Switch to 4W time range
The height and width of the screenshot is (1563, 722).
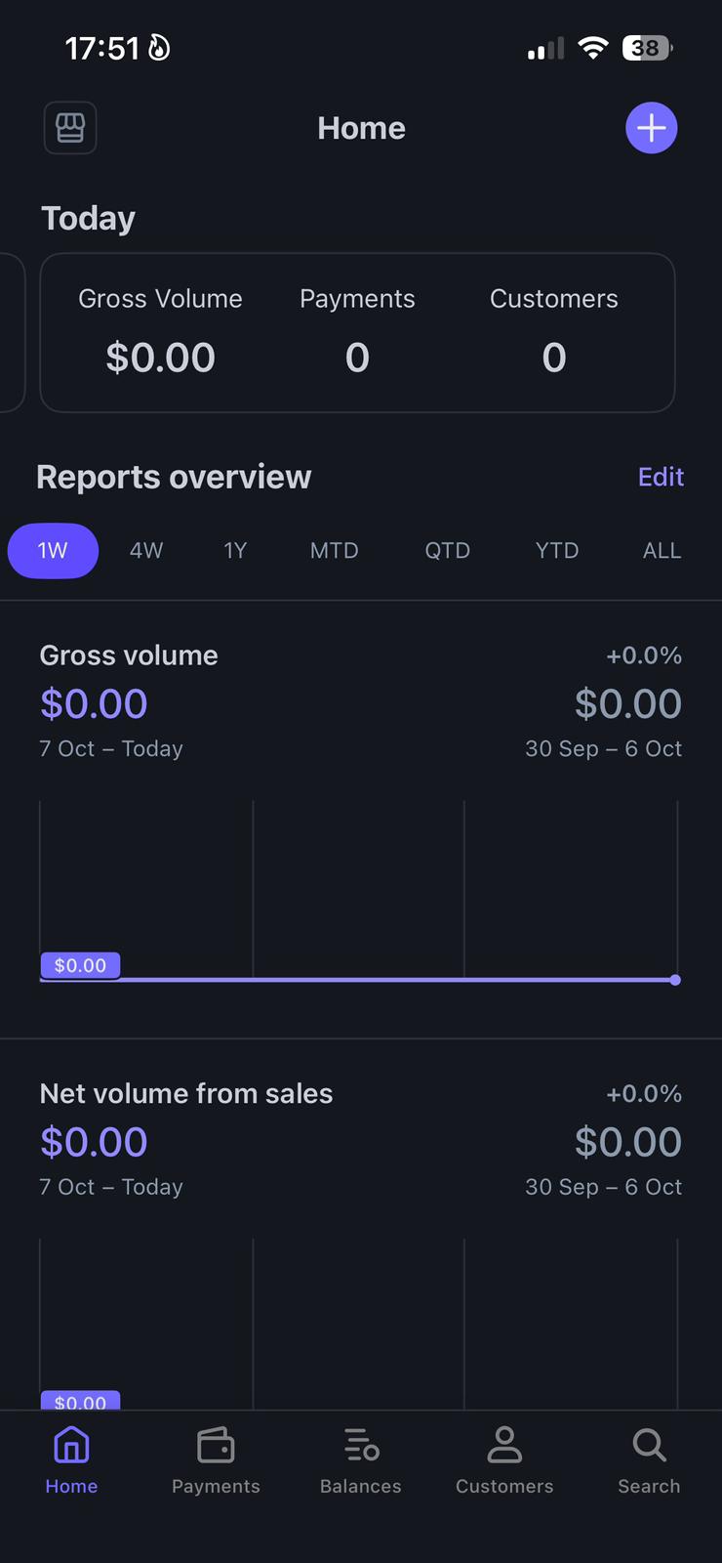tap(146, 551)
